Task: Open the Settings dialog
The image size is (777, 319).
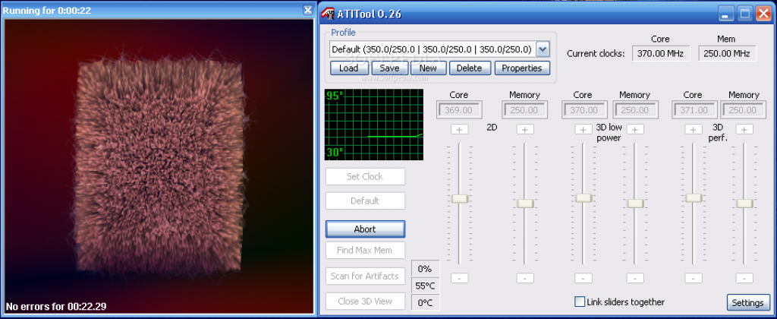Action: click(747, 302)
